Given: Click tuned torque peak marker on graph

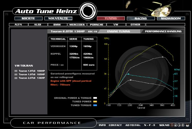Looking at the screenshot, I should [128, 74].
